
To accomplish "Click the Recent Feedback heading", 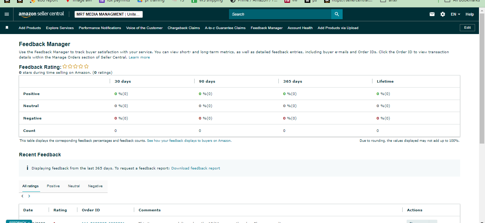I will (x=40, y=155).
